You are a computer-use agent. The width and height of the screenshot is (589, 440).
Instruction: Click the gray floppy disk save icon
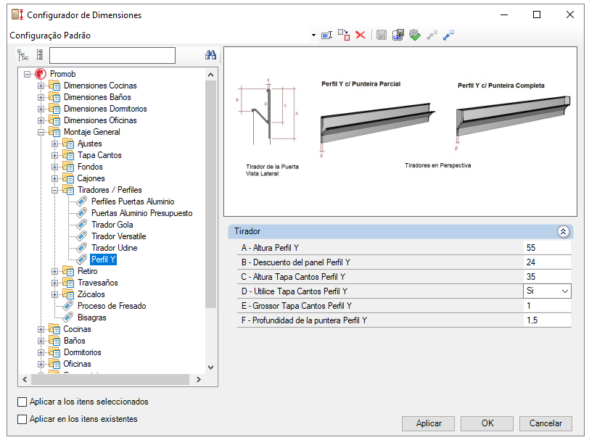[382, 35]
